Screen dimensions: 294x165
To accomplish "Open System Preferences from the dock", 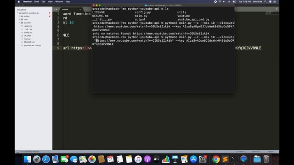I will [203, 159].
